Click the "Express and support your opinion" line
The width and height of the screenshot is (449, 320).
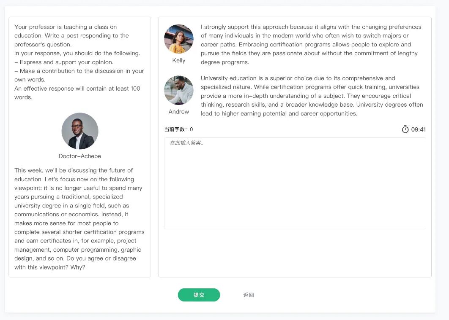[64, 62]
